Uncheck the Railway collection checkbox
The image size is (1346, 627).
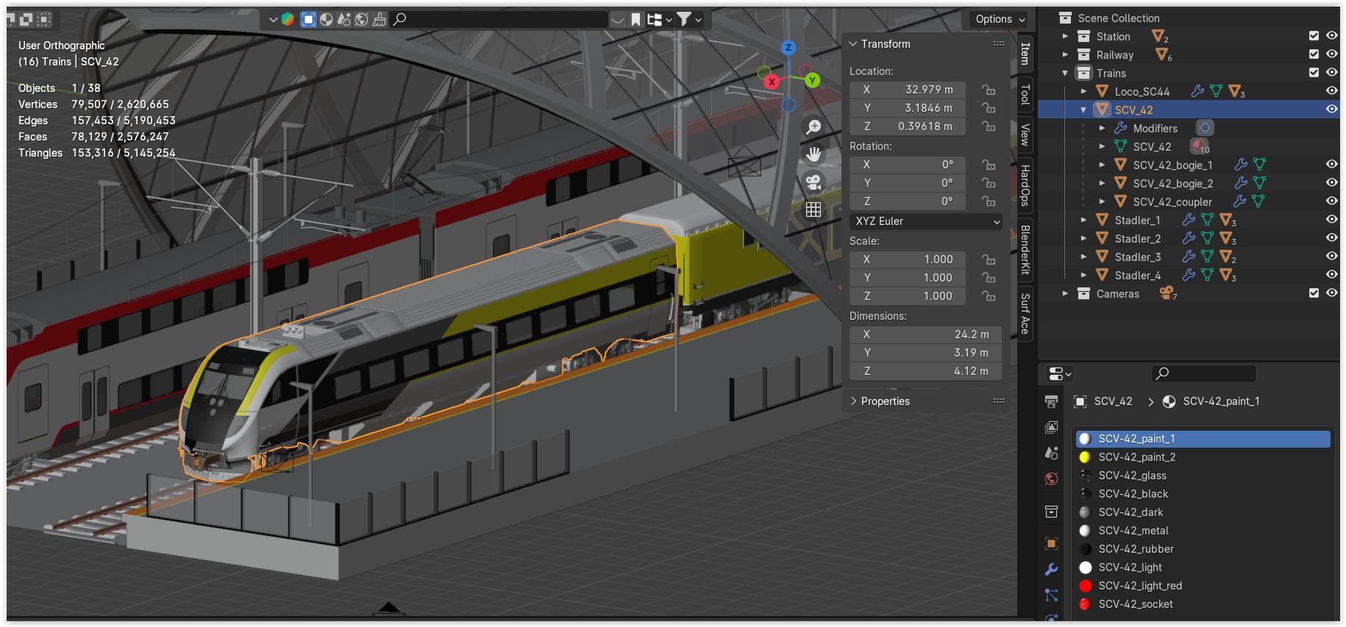(x=1314, y=54)
